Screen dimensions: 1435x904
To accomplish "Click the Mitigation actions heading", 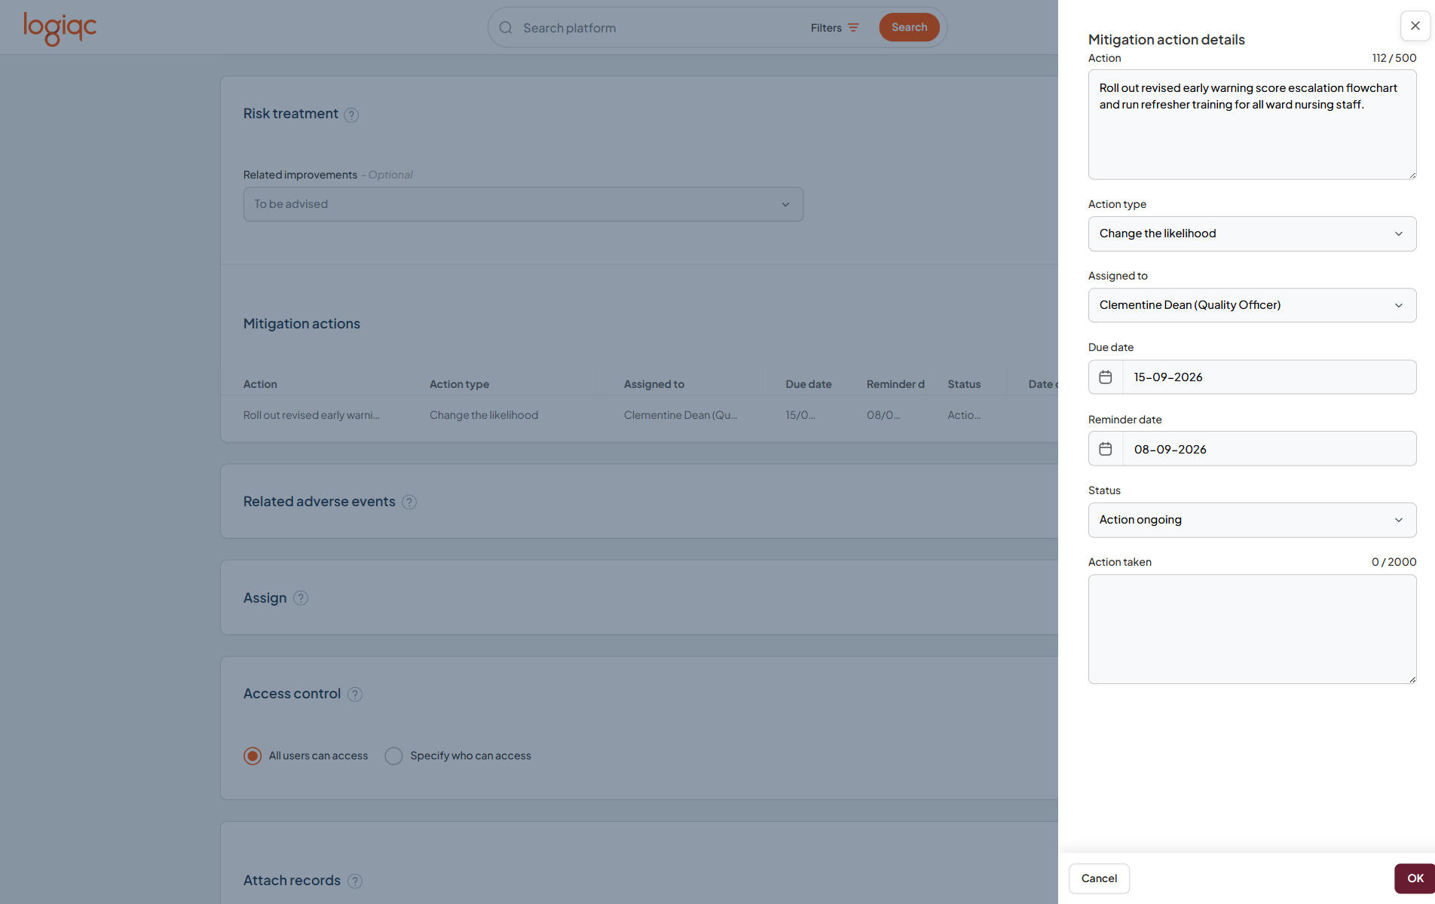I will coord(301,324).
